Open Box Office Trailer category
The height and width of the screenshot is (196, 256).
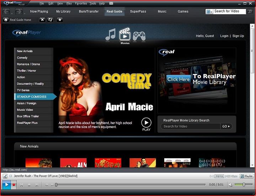34,116
